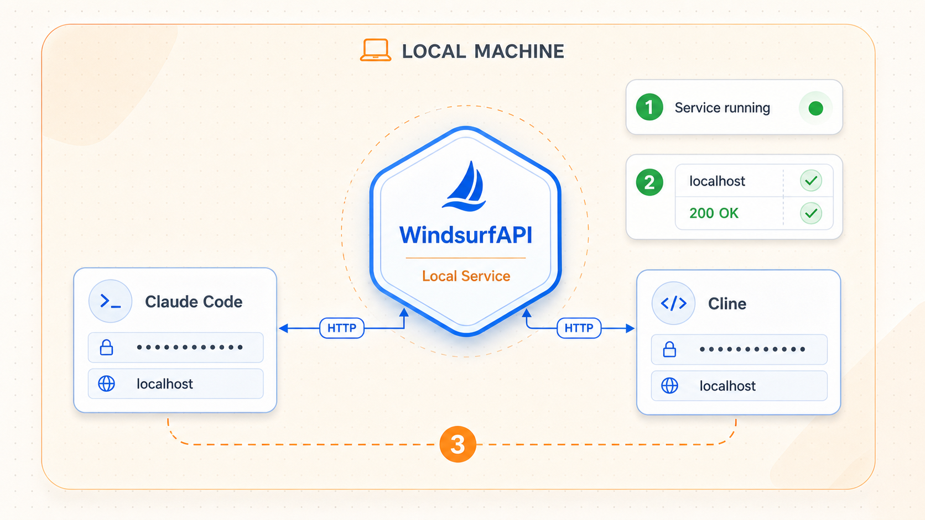
Task: Select the masked key field in Cline
Action: tap(739, 349)
